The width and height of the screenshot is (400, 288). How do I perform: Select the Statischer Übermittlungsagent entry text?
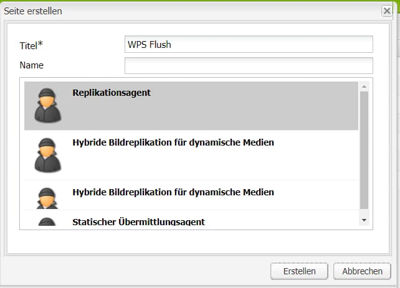tap(138, 221)
